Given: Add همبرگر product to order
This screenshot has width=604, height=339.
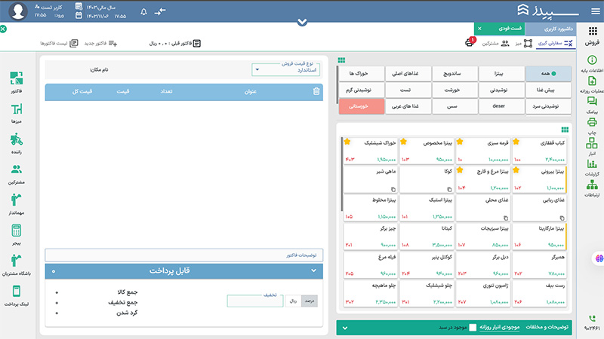Looking at the screenshot, I should click(539, 265).
